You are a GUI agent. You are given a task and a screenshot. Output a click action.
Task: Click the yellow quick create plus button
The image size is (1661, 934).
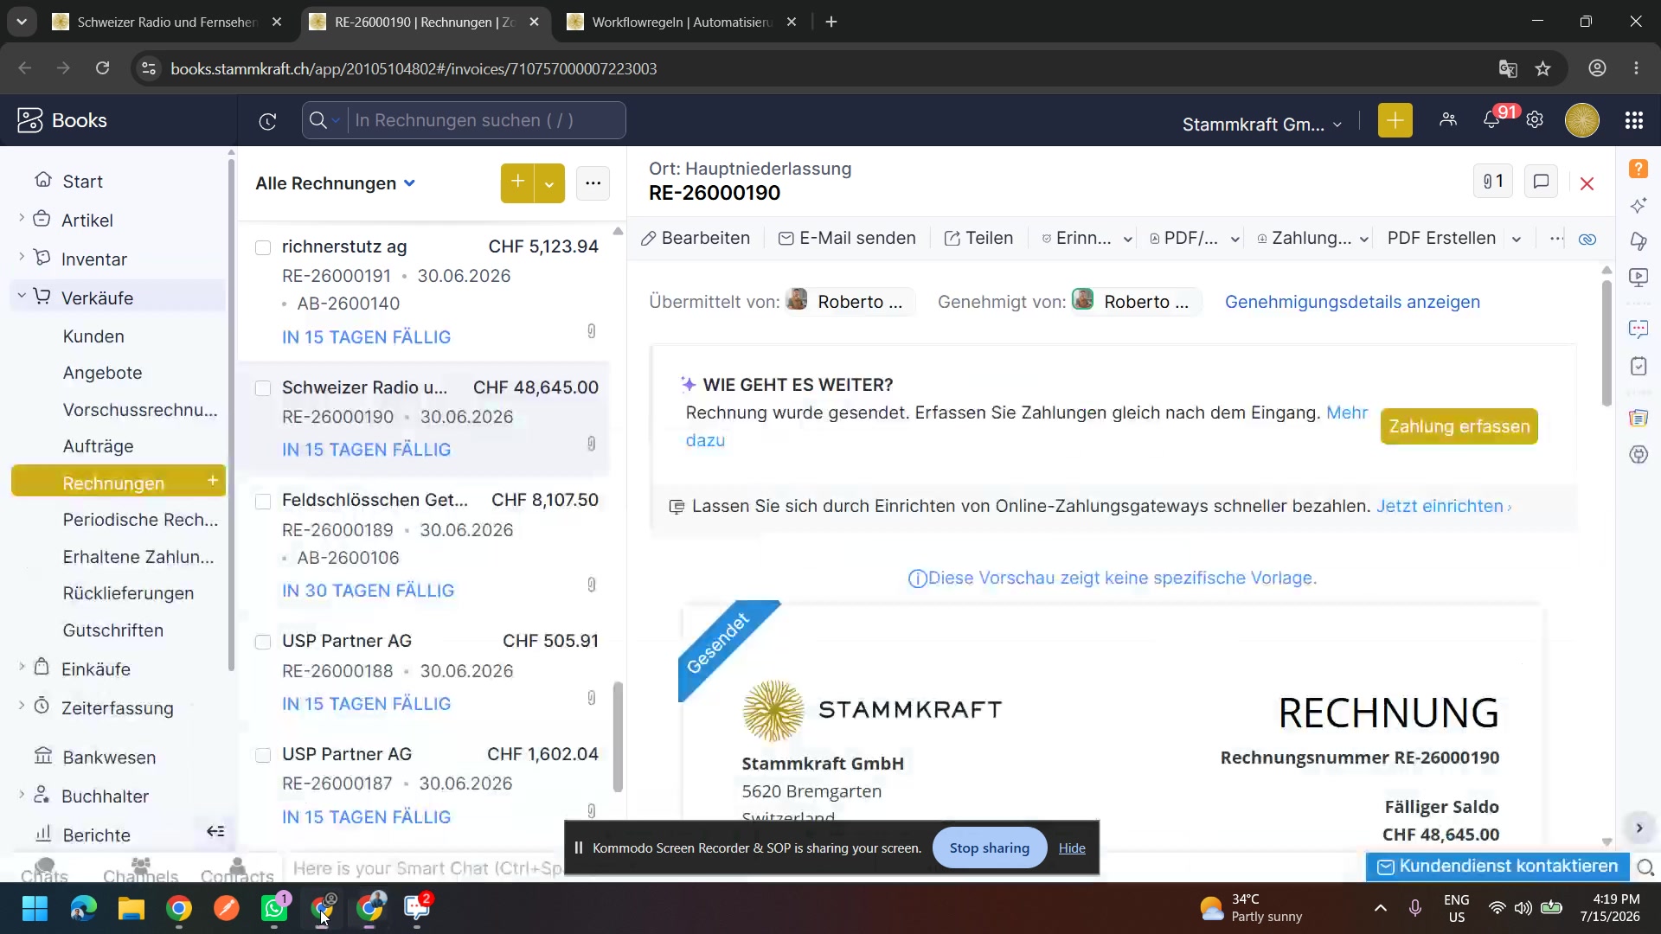(1395, 121)
